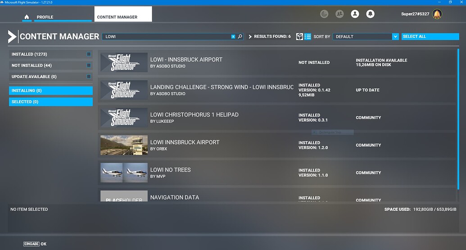Select the Update Available (0) filter row
The width and height of the screenshot is (466, 250).
coord(51,77)
